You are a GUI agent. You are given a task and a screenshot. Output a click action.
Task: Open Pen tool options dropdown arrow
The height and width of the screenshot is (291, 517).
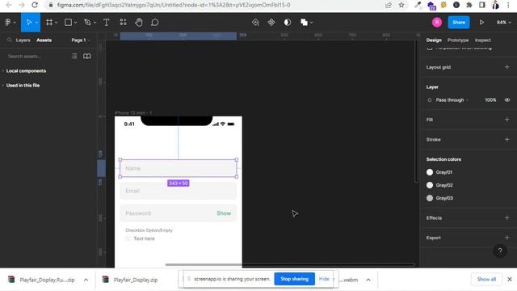pos(95,23)
